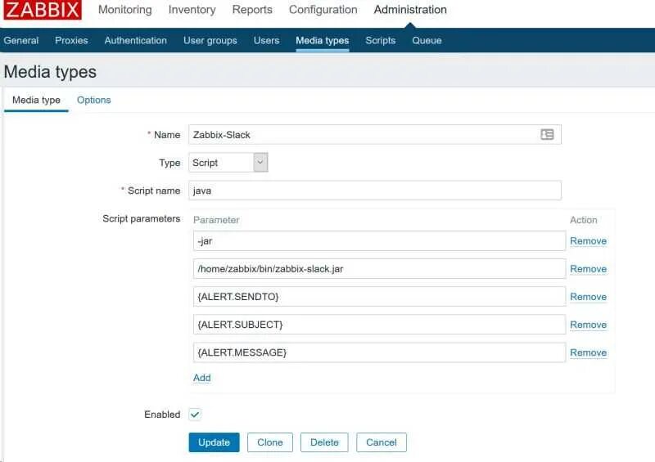The height and width of the screenshot is (462, 655).
Task: Go to the Proxies submenu
Action: [x=71, y=41]
